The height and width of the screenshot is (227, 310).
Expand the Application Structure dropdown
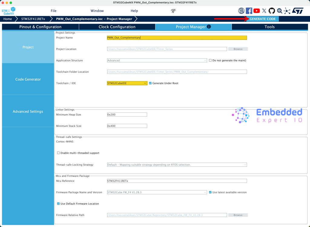[x=157, y=61]
